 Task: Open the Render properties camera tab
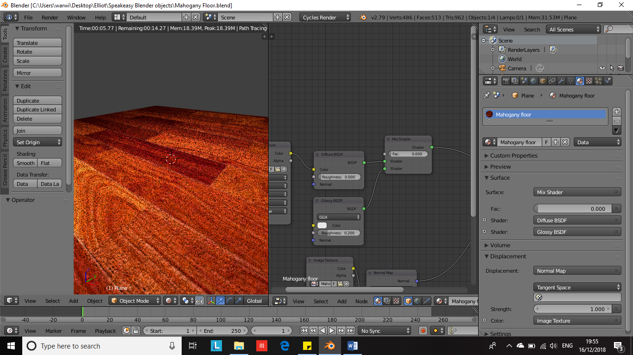(506, 81)
